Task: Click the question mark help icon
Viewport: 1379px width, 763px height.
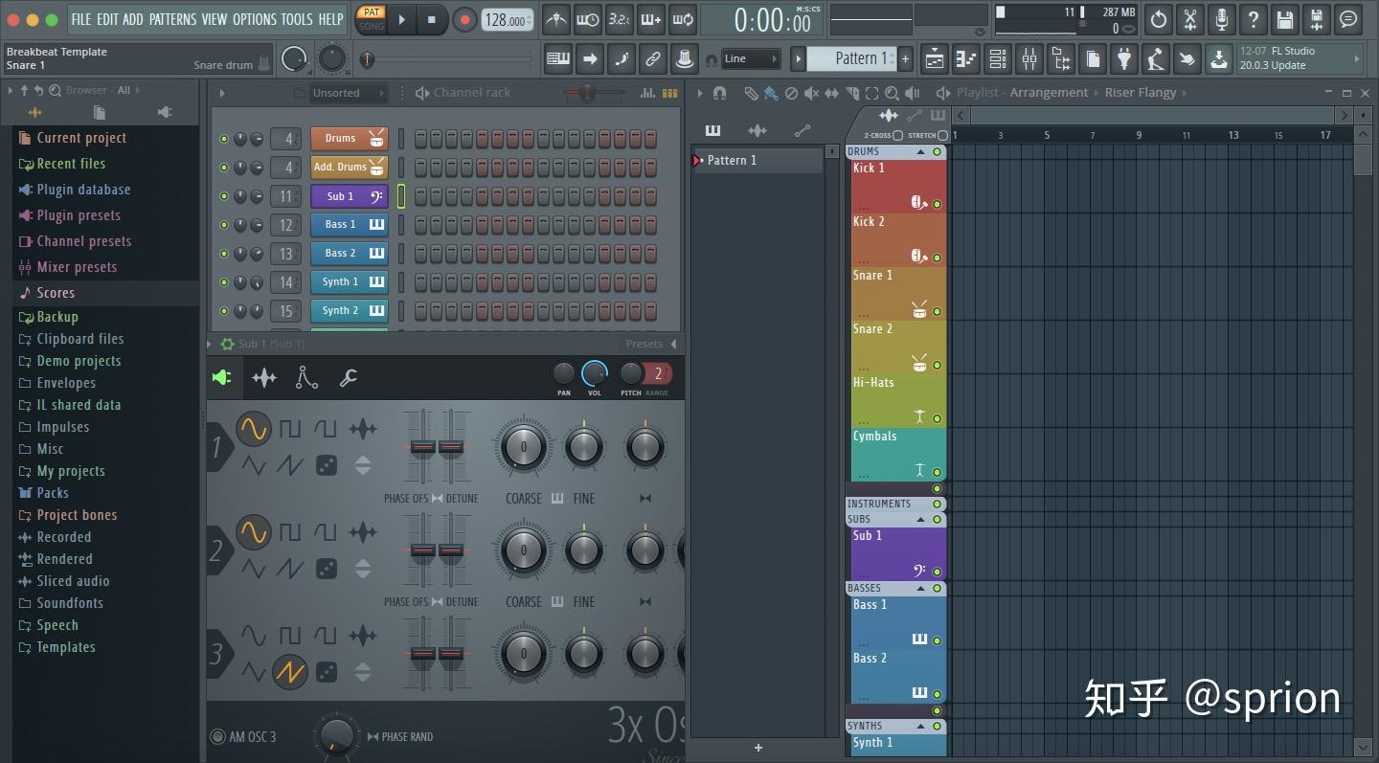Action: (1253, 19)
